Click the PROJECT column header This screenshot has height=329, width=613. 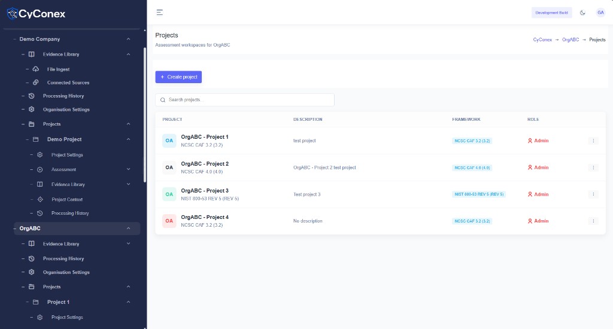point(172,120)
